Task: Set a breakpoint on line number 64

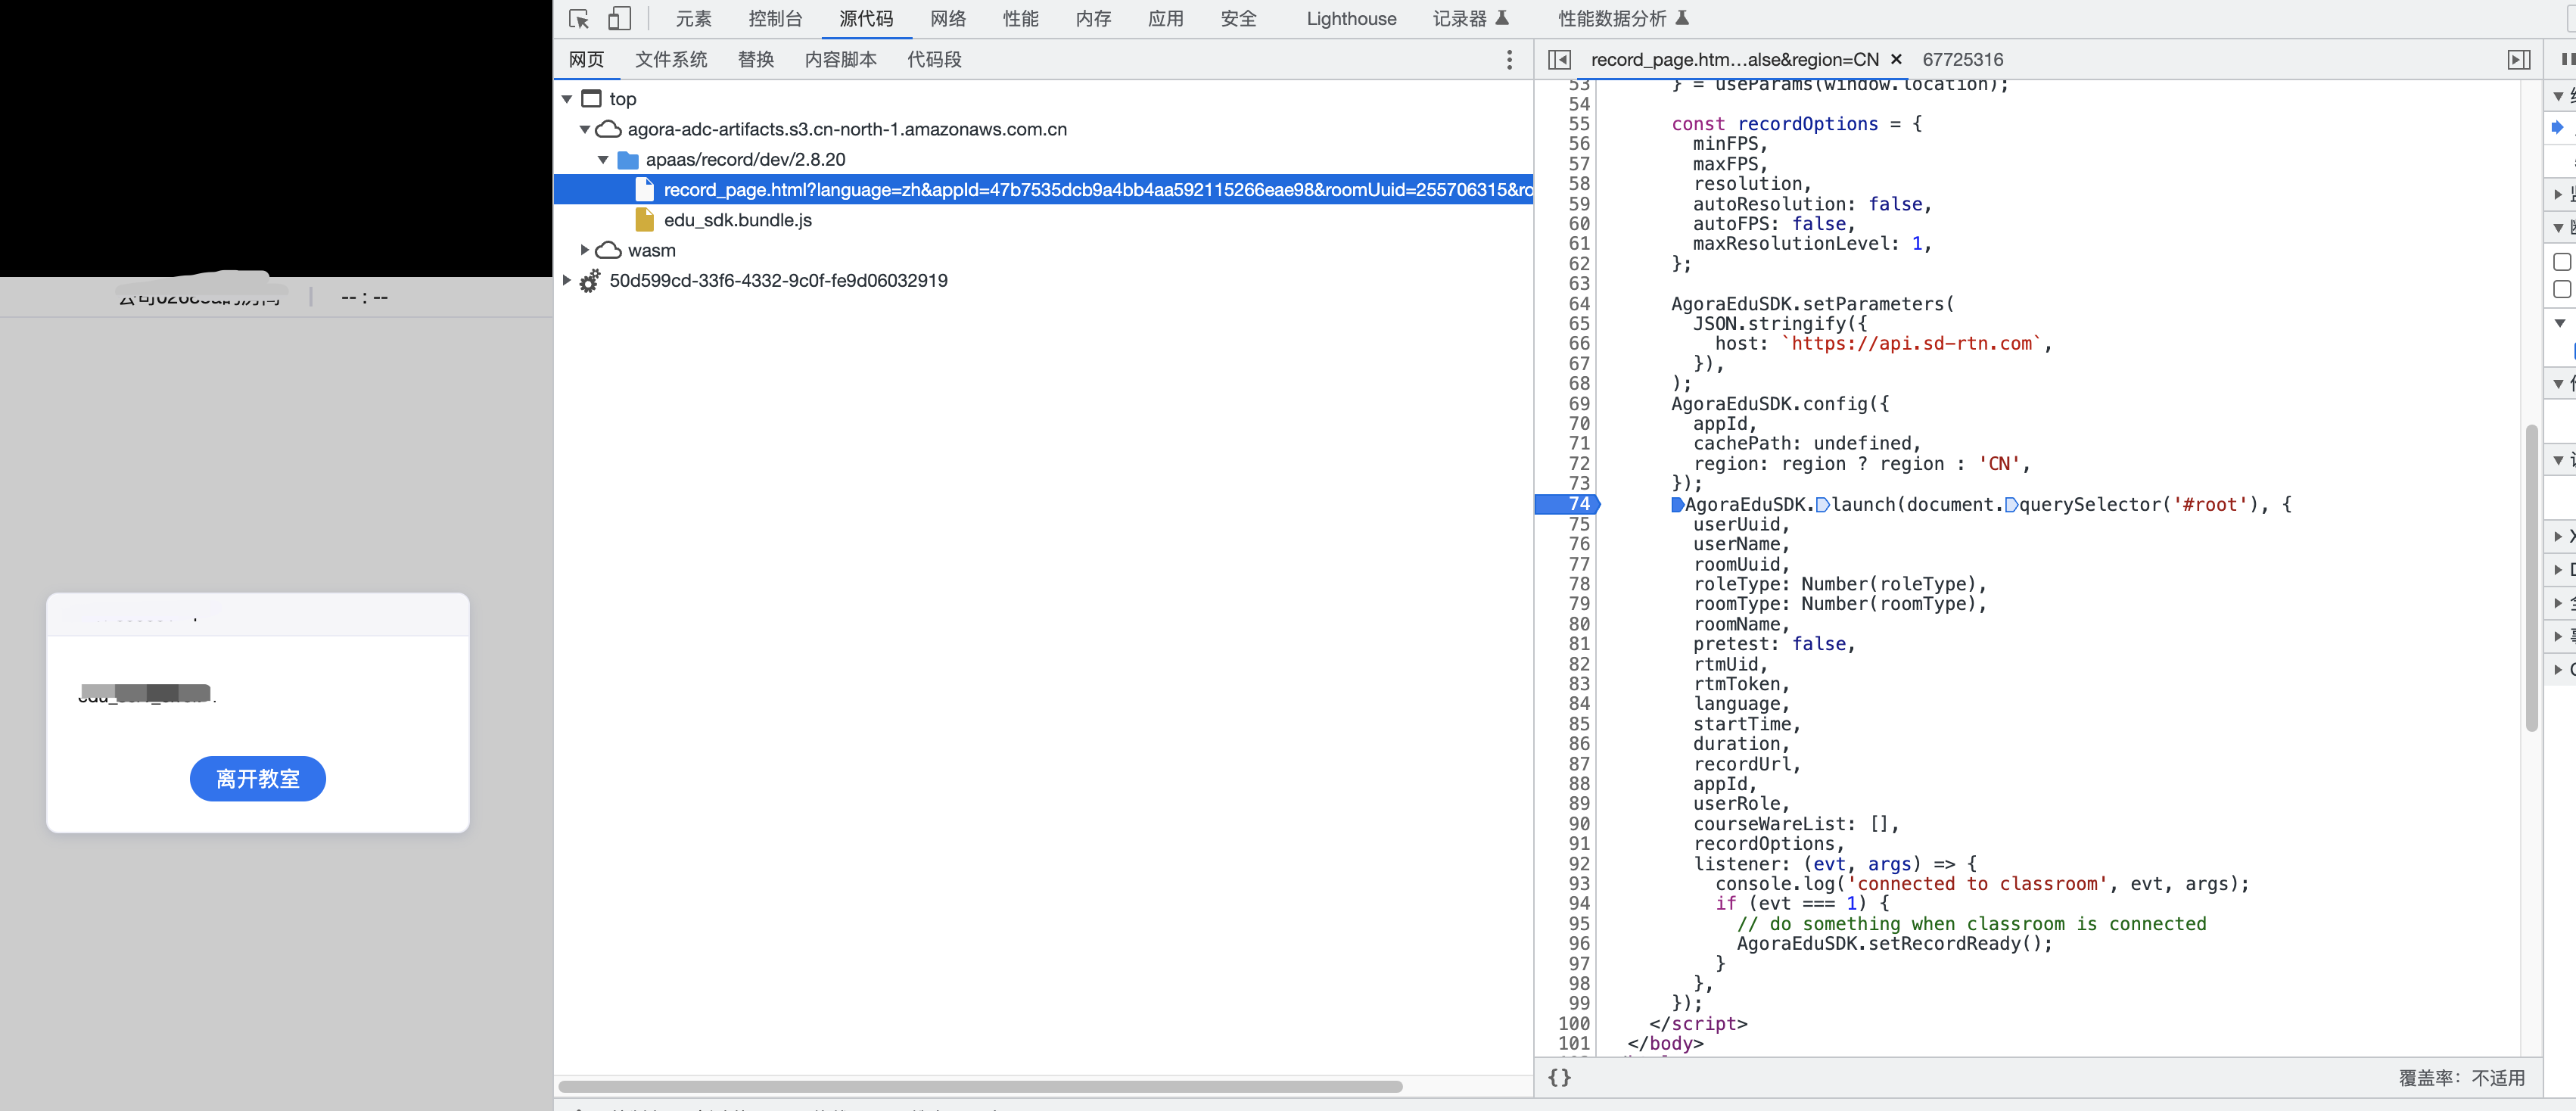Action: [x=1578, y=304]
